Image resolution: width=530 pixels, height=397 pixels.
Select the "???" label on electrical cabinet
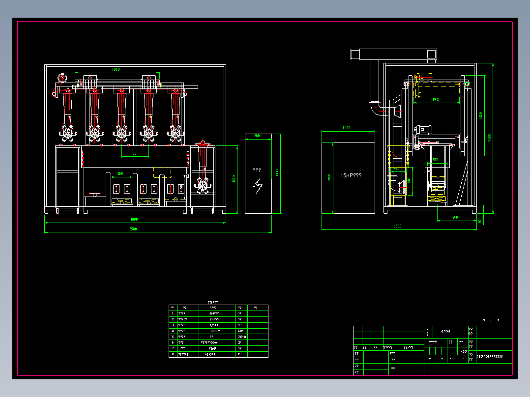(x=257, y=170)
